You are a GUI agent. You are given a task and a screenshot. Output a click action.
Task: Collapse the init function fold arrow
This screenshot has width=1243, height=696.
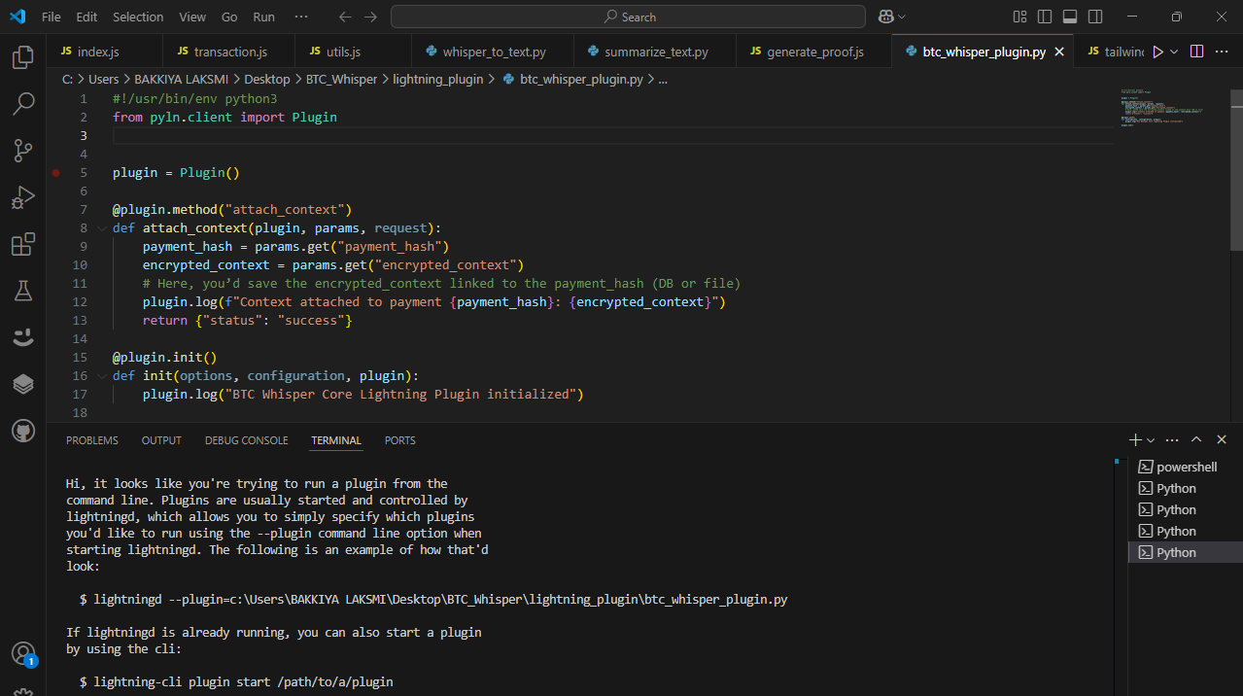click(x=102, y=376)
